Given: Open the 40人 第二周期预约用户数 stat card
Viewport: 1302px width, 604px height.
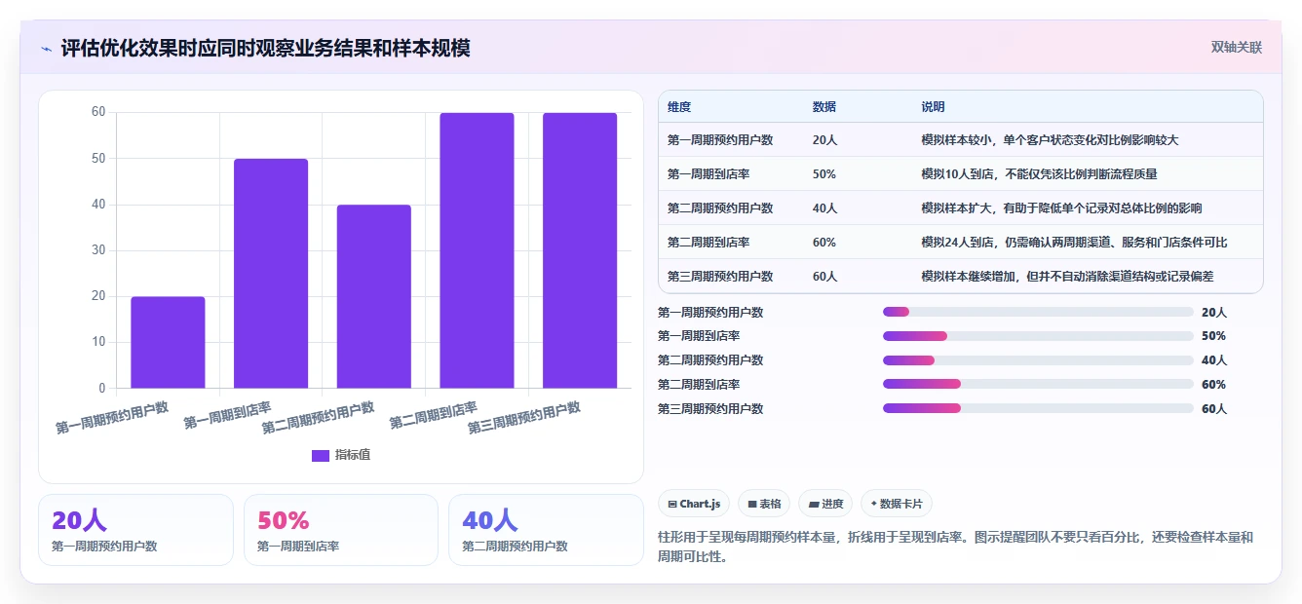Looking at the screenshot, I should click(x=546, y=530).
